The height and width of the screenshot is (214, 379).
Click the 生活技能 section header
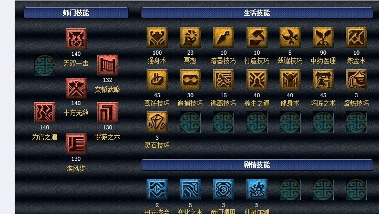click(x=257, y=13)
